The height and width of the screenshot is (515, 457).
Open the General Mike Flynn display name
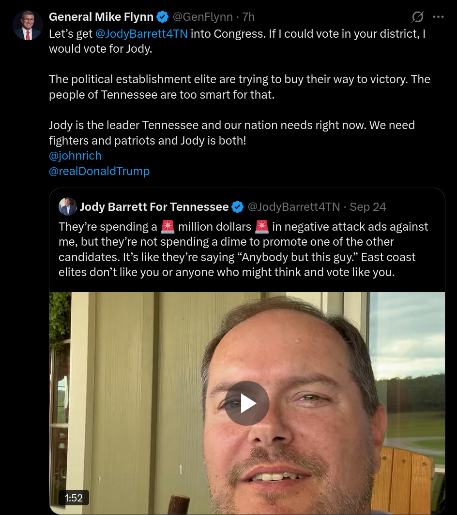[x=101, y=17]
